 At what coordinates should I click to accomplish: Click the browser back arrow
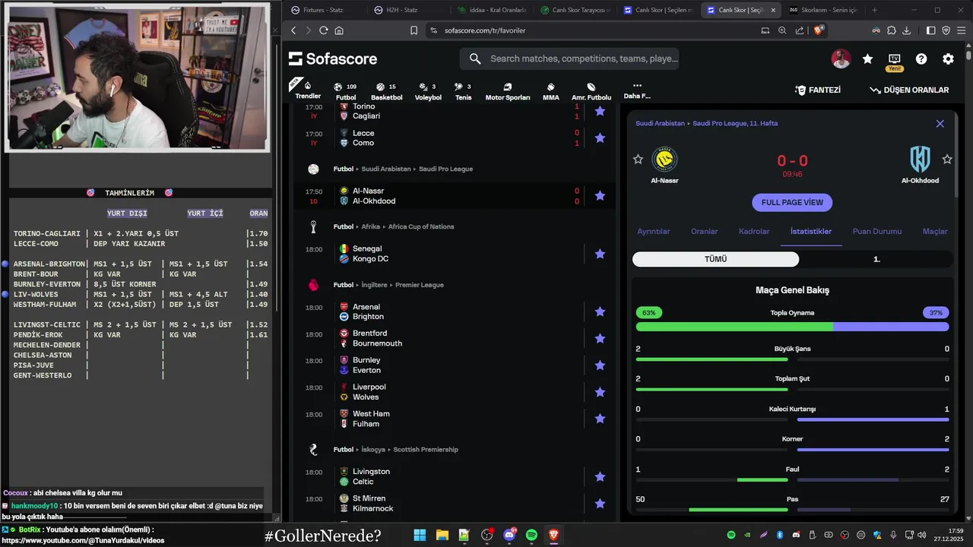pos(293,30)
